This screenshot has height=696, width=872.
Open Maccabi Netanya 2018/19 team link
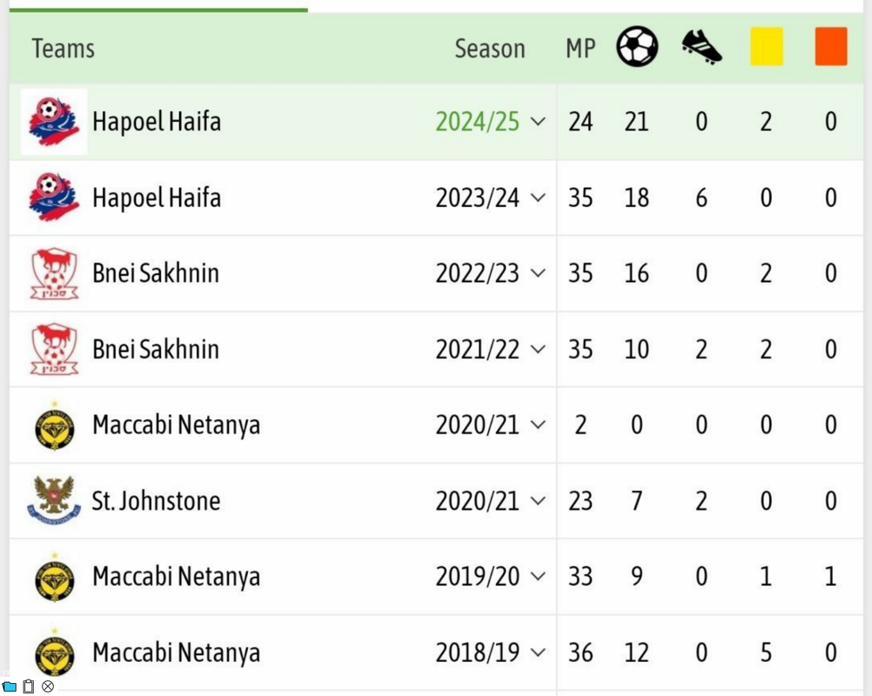pyautogui.click(x=176, y=652)
